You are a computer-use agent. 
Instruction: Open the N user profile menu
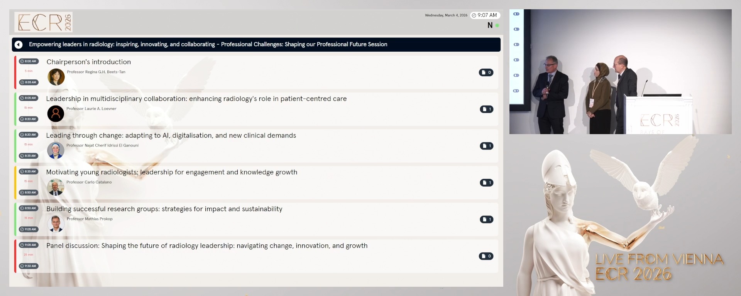pos(490,25)
